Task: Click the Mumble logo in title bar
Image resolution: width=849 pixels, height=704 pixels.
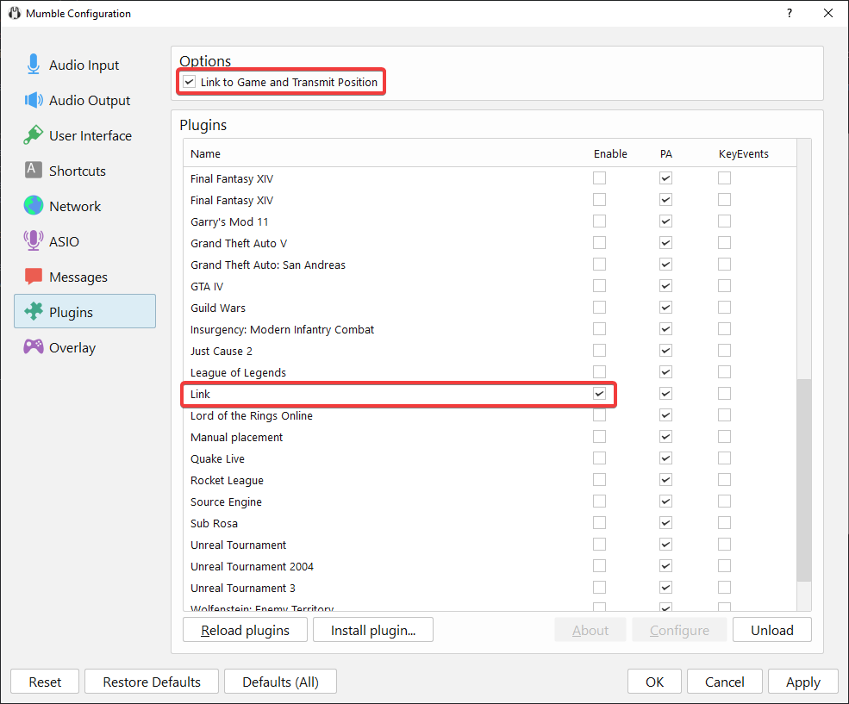Action: point(15,13)
